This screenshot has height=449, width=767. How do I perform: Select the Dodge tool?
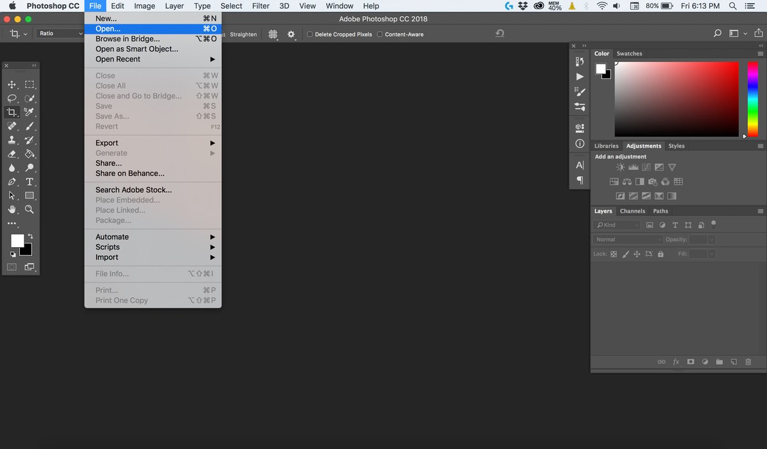29,168
